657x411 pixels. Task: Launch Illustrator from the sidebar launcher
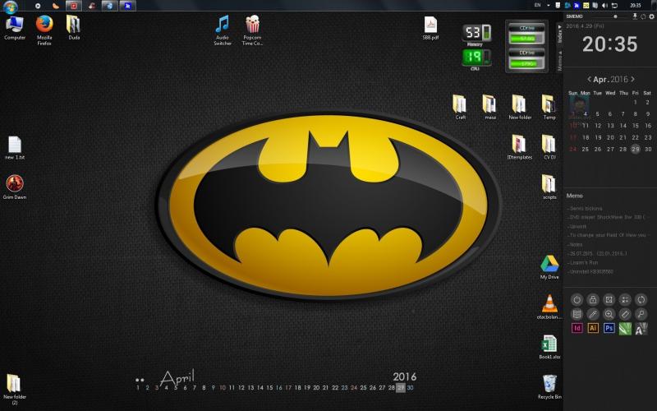[x=593, y=328]
